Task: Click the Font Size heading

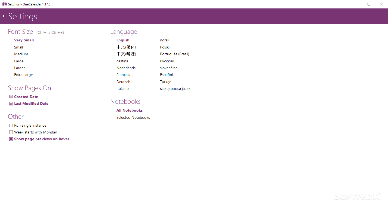Action: click(20, 32)
